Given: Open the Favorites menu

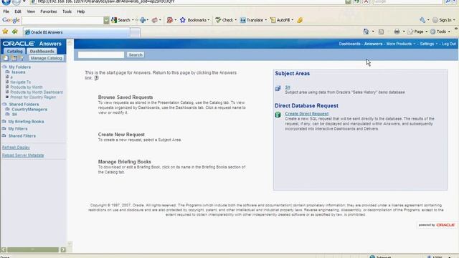Looking at the screenshot, I should (x=49, y=11).
